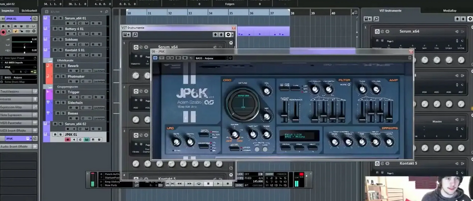Click the LOW mute button in JP6K
The image size is (473, 201).
[265, 149]
